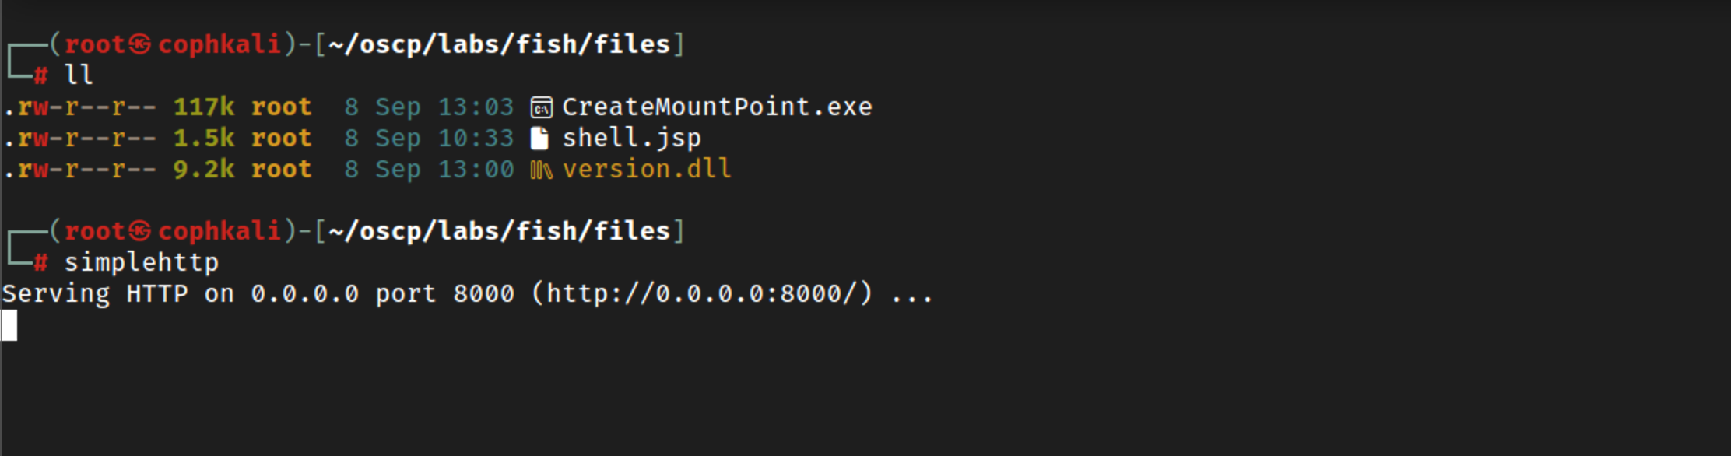The height and width of the screenshot is (456, 1731).
Task: Click the 117k file size value
Action: pos(203,107)
